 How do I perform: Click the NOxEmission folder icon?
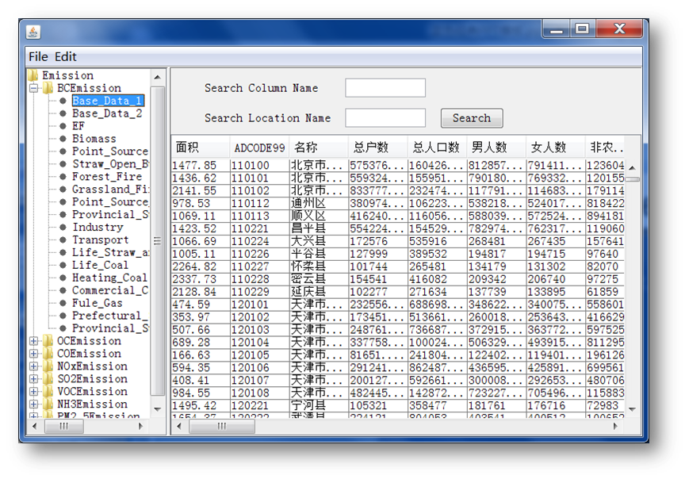click(48, 366)
